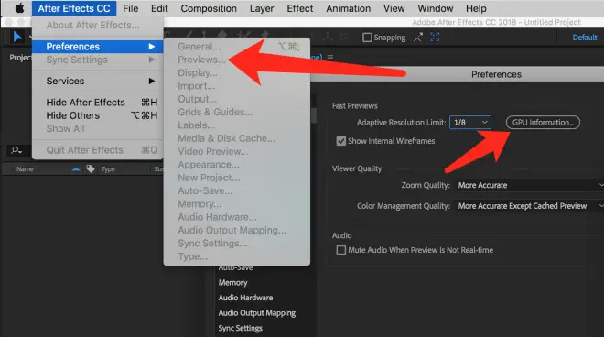This screenshot has height=337, width=604.
Task: Click the Preferences sidebar scrollbar thumb
Action: coord(314,114)
